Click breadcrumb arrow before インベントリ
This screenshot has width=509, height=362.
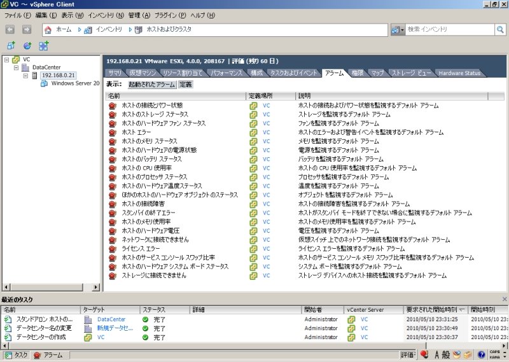click(79, 29)
